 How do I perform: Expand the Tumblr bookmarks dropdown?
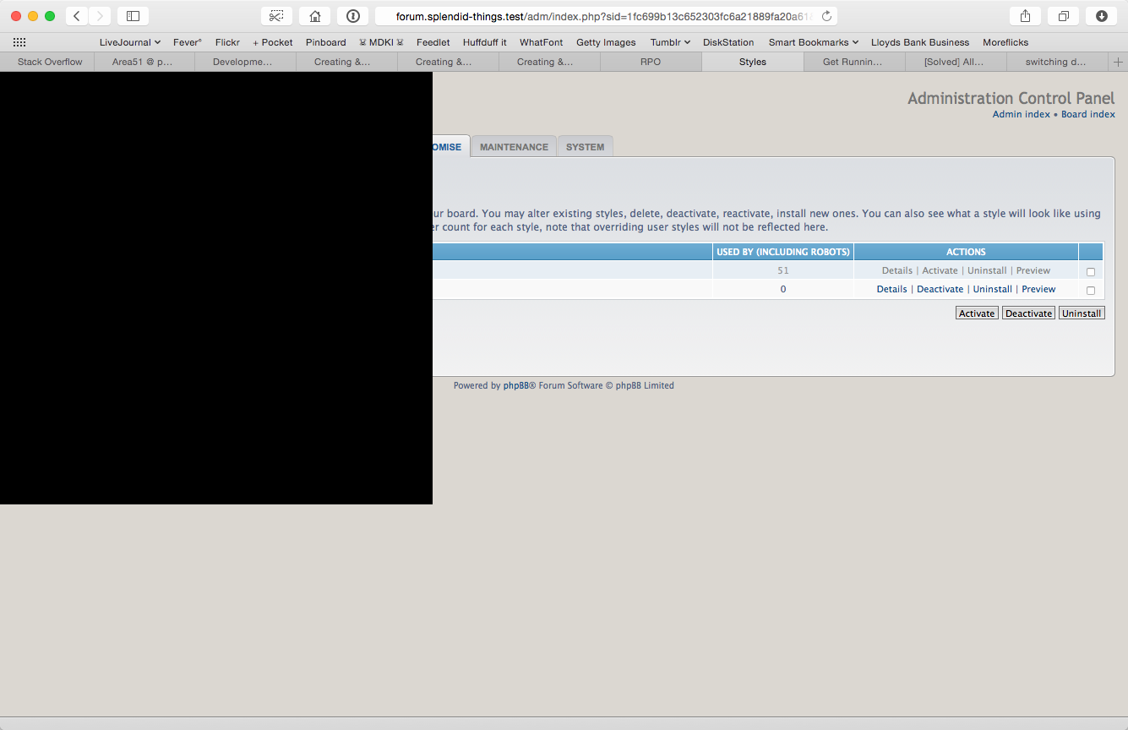(x=670, y=42)
